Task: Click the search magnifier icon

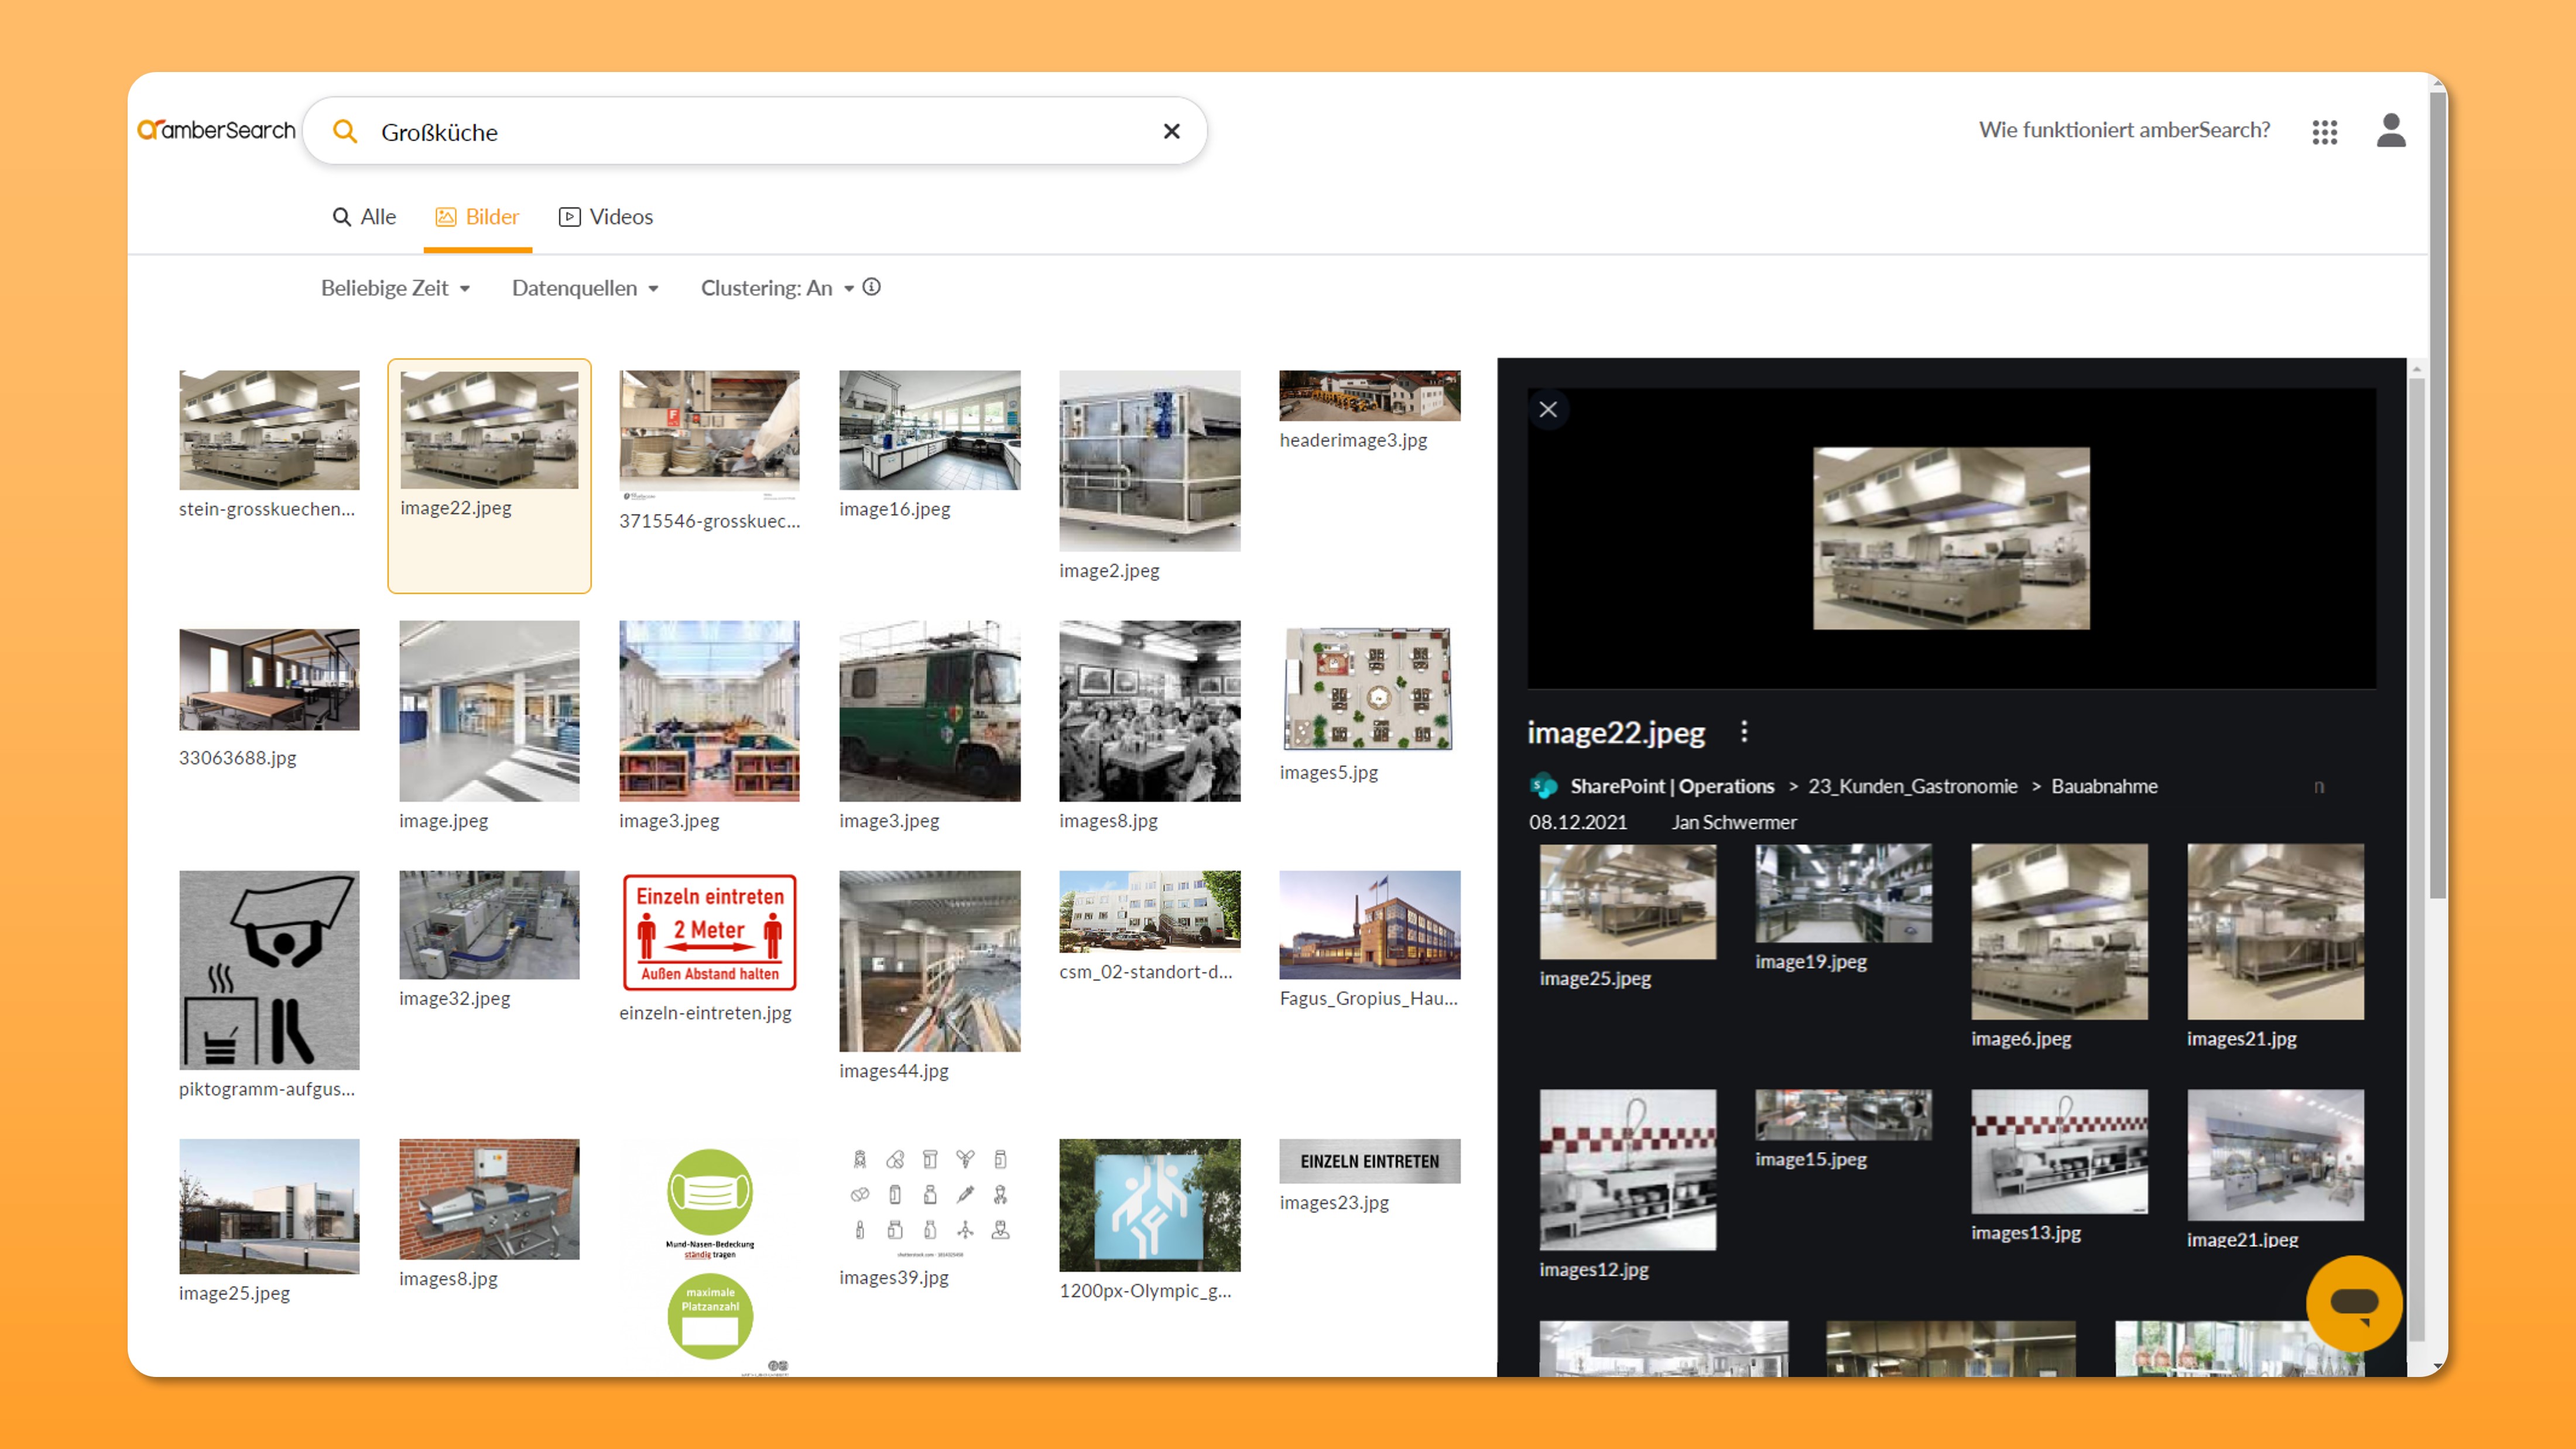Action: click(345, 131)
